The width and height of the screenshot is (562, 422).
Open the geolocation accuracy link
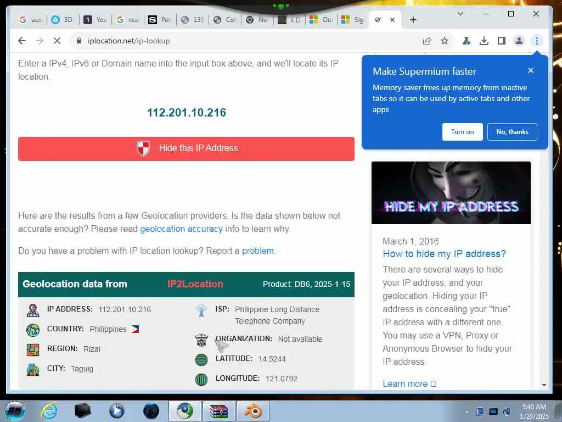pyautogui.click(x=181, y=229)
